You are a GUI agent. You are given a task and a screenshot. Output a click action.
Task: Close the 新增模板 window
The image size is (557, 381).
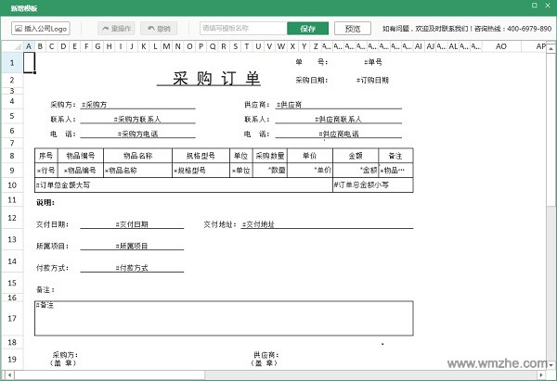[x=548, y=6]
